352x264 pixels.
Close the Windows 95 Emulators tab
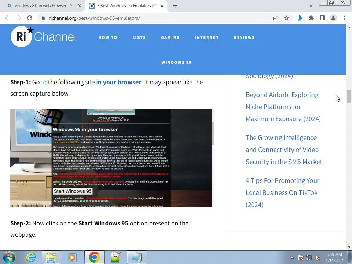pyautogui.click(x=162, y=6)
